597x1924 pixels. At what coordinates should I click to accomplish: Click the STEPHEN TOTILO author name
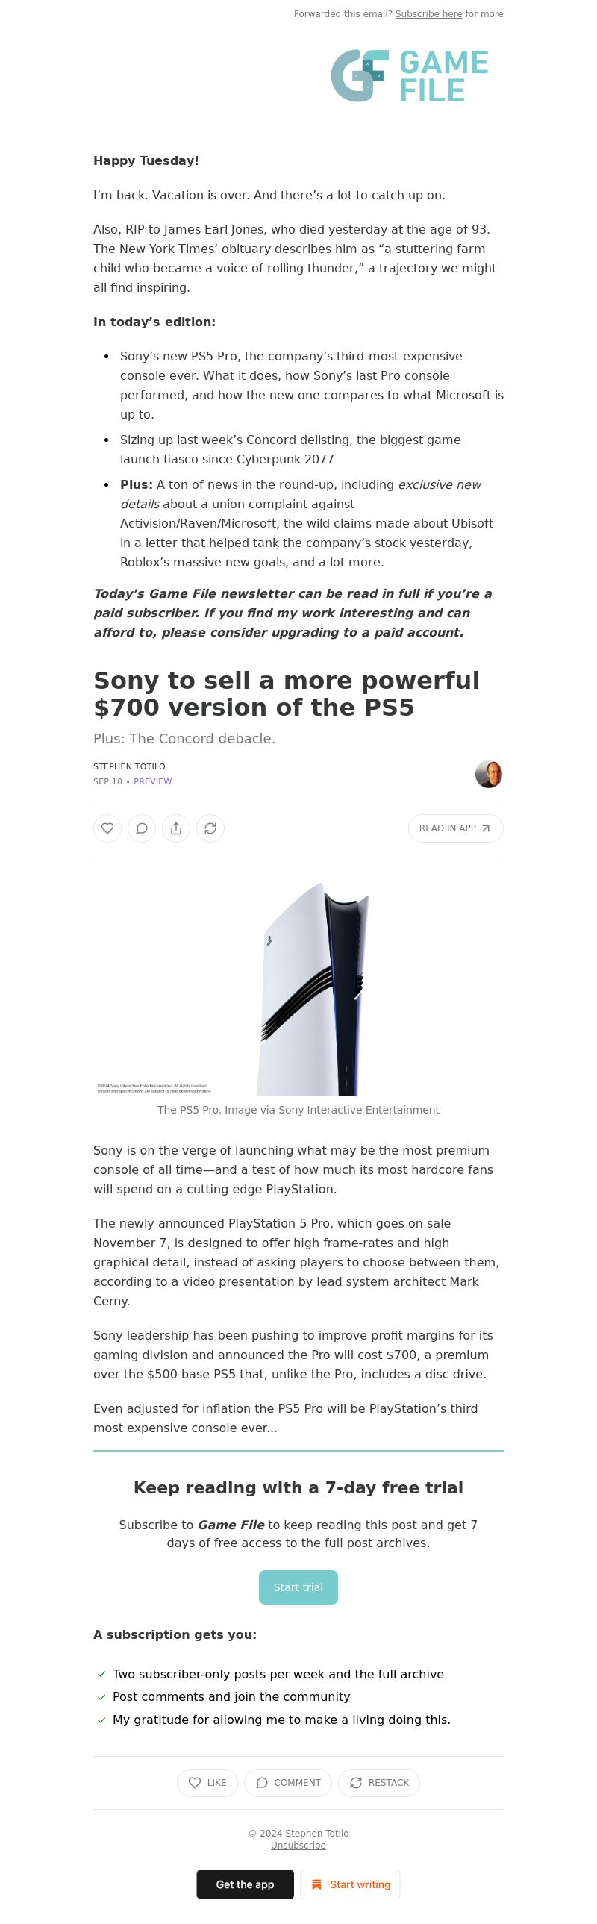(x=129, y=766)
